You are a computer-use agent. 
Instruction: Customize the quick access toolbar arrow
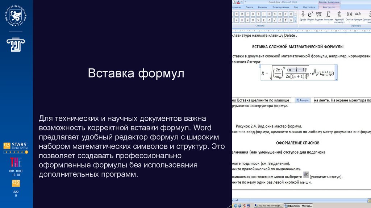pos(246,2)
